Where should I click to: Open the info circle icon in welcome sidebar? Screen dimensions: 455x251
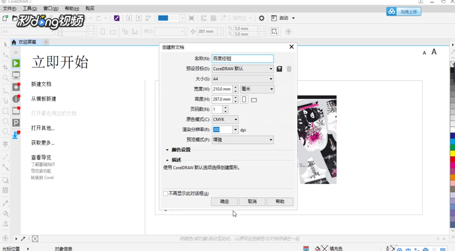coord(16,99)
